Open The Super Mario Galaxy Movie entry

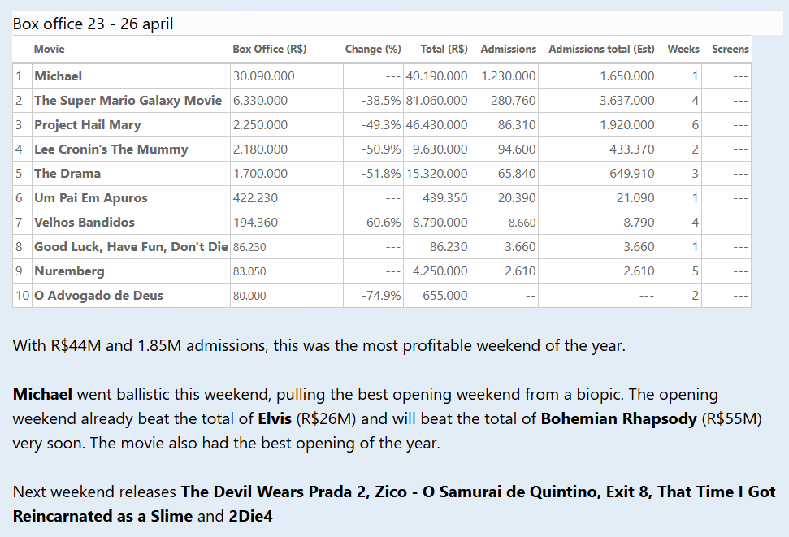point(128,101)
